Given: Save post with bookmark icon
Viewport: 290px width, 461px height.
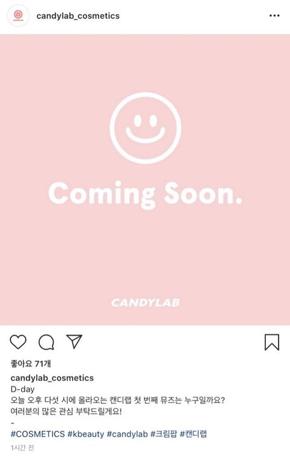Looking at the screenshot, I should [272, 342].
